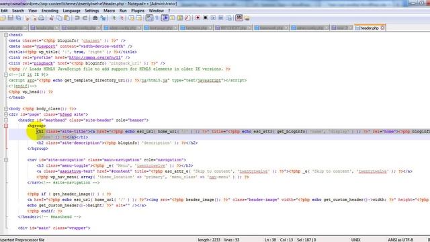Toggle Show All Characters button
Viewport: 430px width, 242px height.
coord(157,18)
